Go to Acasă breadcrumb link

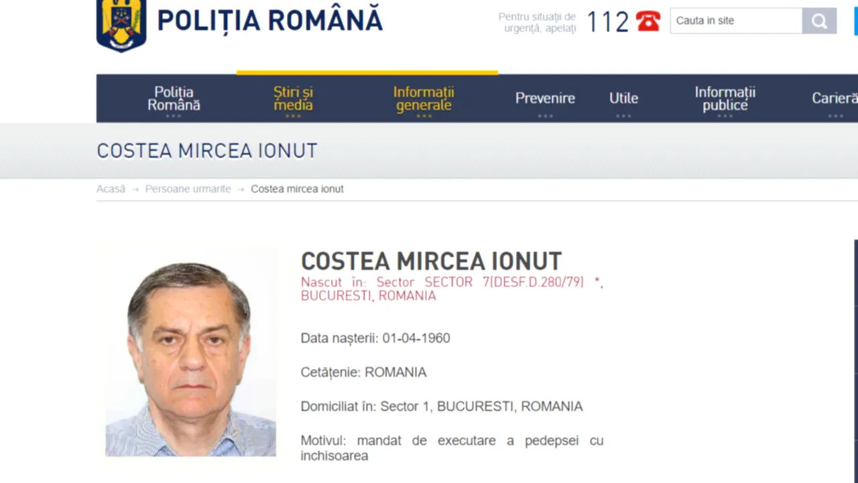tap(111, 189)
